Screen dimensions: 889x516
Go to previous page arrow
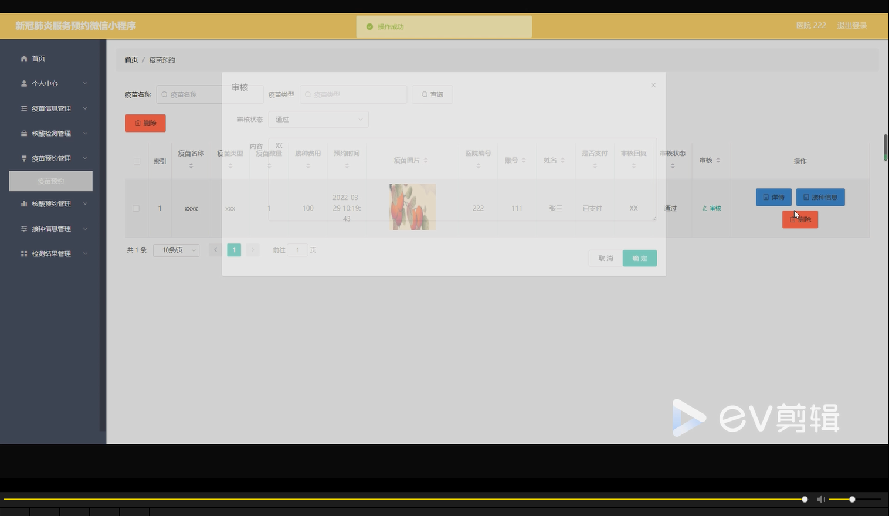pyautogui.click(x=215, y=250)
